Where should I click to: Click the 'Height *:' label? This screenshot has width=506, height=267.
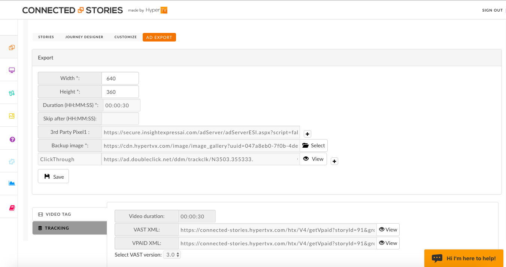pos(70,92)
